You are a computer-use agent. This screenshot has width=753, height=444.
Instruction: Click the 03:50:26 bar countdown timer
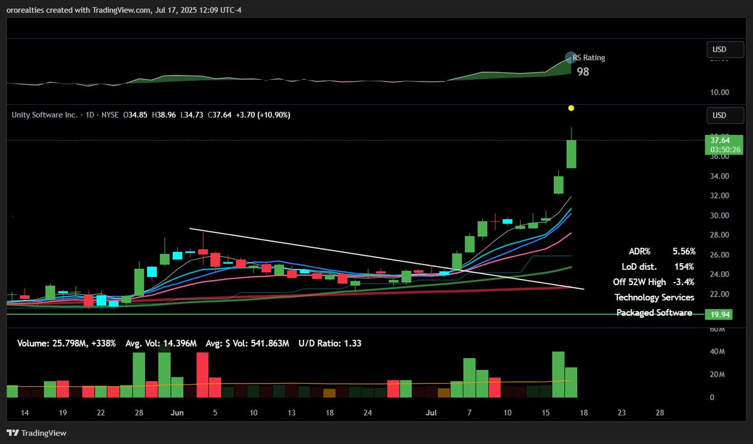point(725,149)
